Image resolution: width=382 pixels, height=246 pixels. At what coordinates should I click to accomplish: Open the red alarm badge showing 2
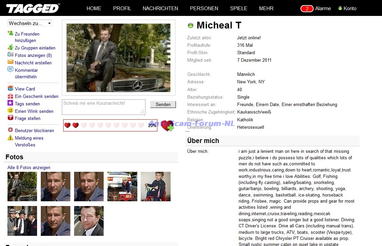tap(307, 8)
